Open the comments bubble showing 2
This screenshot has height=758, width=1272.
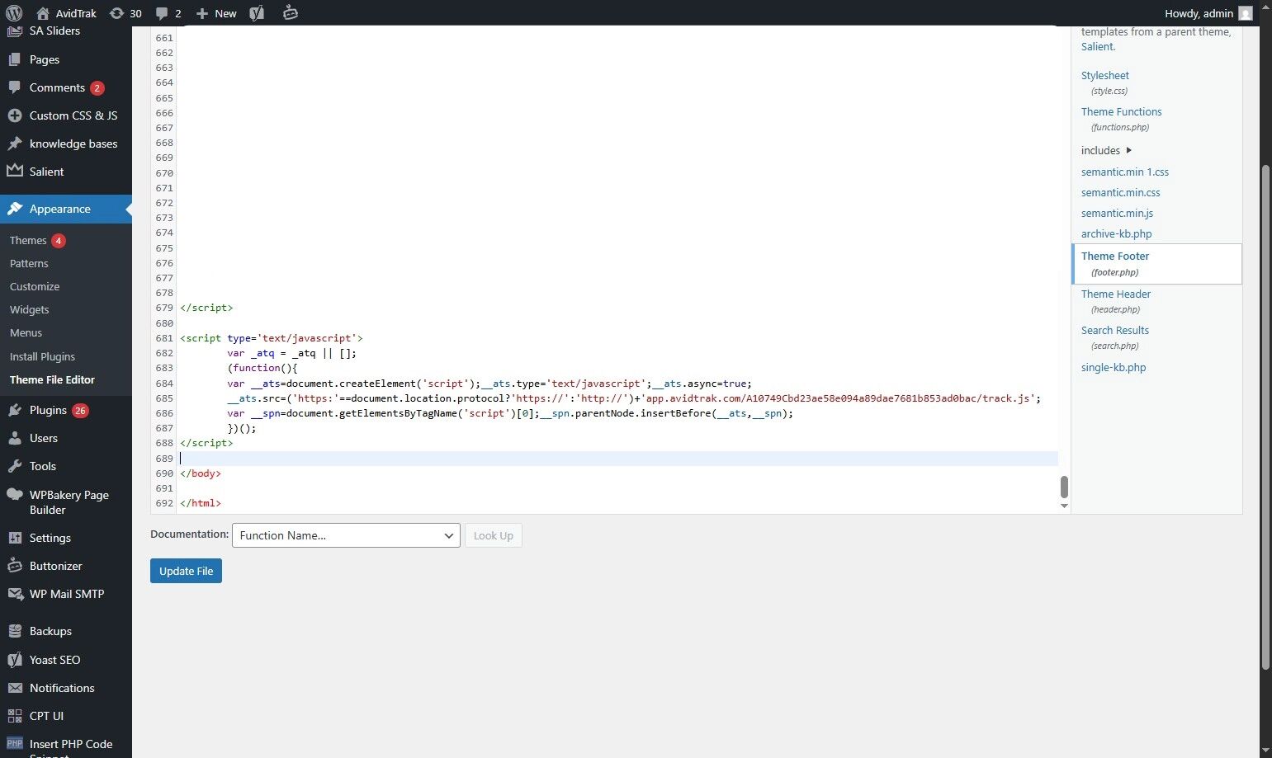click(168, 12)
